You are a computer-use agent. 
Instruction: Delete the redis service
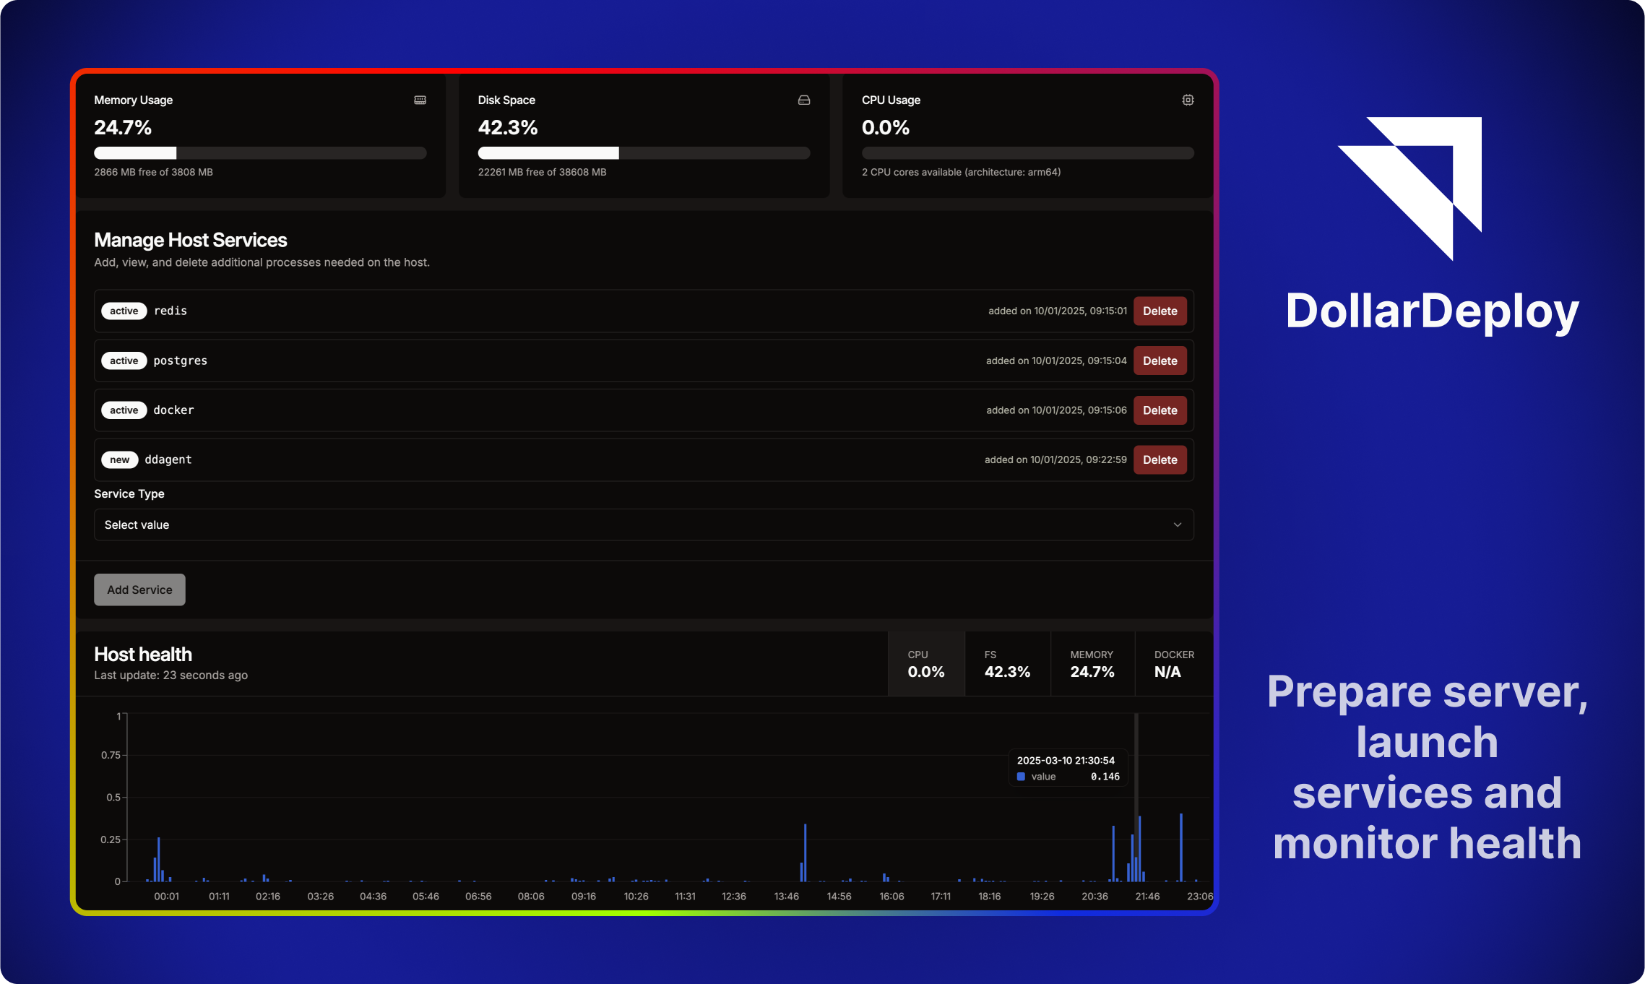1160,311
